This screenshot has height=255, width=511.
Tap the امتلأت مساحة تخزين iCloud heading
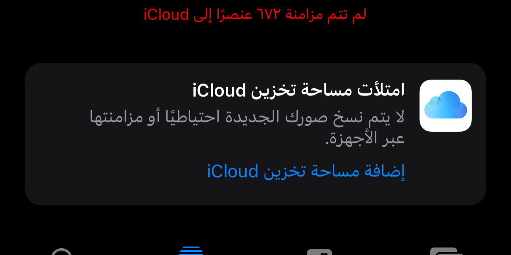299,90
